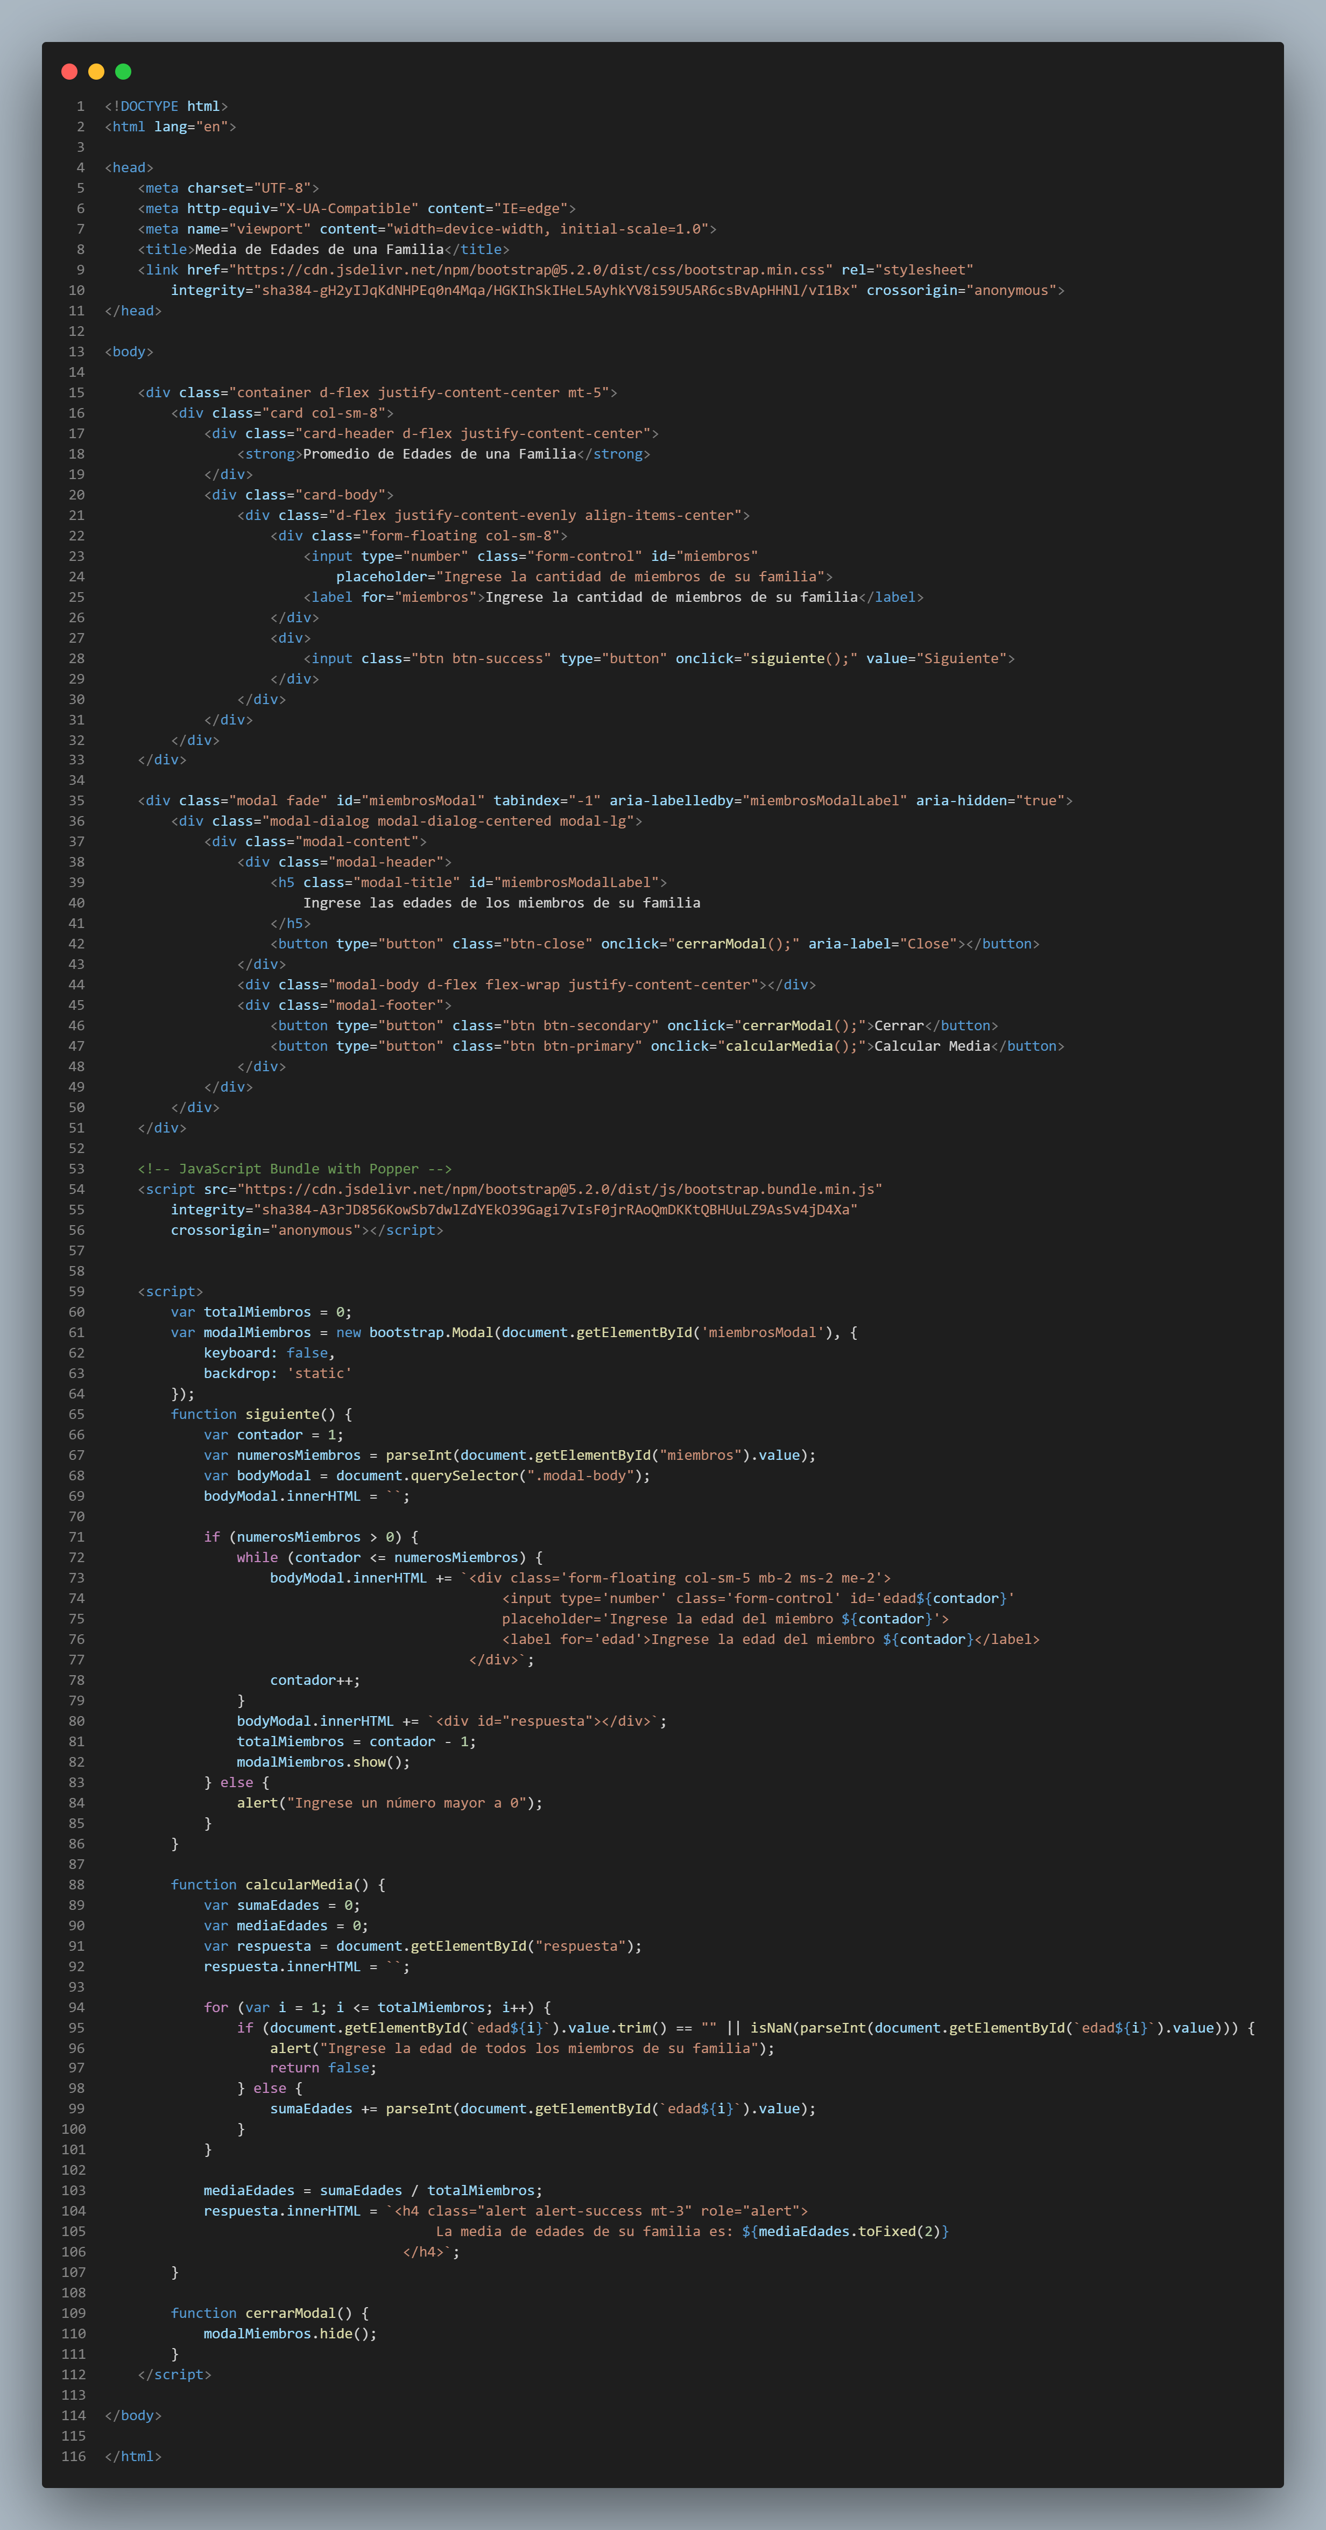Click the title 'Media de Edades de una Familia'
1326x2530 pixels.
point(319,249)
